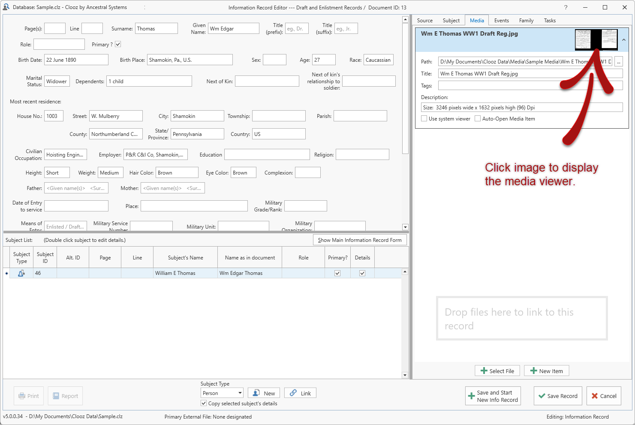This screenshot has width=635, height=425.
Task: Enable Use system viewer checkbox
Action: click(x=424, y=119)
